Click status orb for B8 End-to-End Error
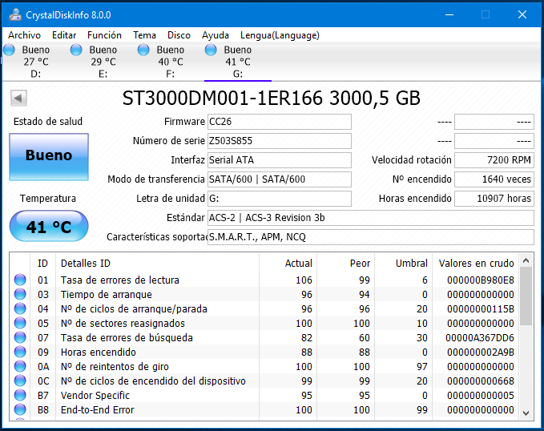 click(20, 409)
